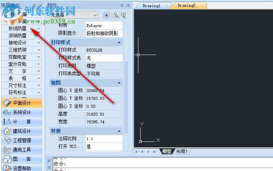Viewport: 273px width, 171px height.
Task: Go to next layout tab arrow
Action: tap(148, 152)
